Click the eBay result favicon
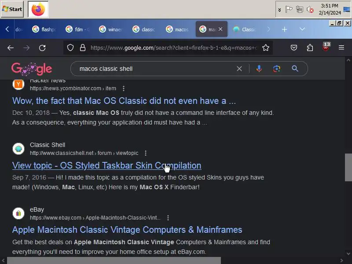Image resolution: width=352 pixels, height=264 pixels. pos(18,213)
